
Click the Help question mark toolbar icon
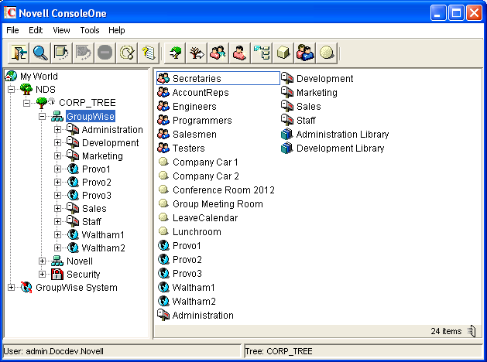[x=148, y=53]
